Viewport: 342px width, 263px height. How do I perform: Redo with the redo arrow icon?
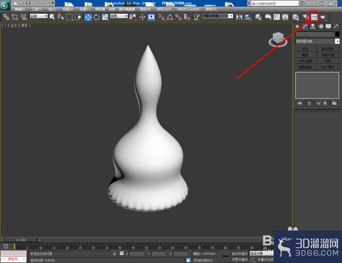pos(44,3)
